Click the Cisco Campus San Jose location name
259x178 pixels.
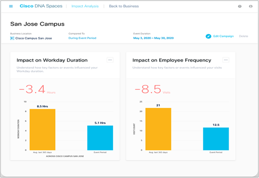(34, 38)
